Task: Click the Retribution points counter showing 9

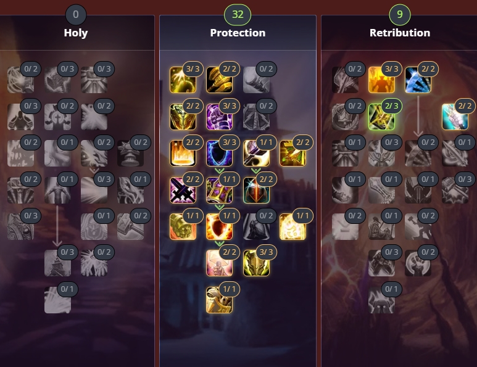Action: (400, 14)
